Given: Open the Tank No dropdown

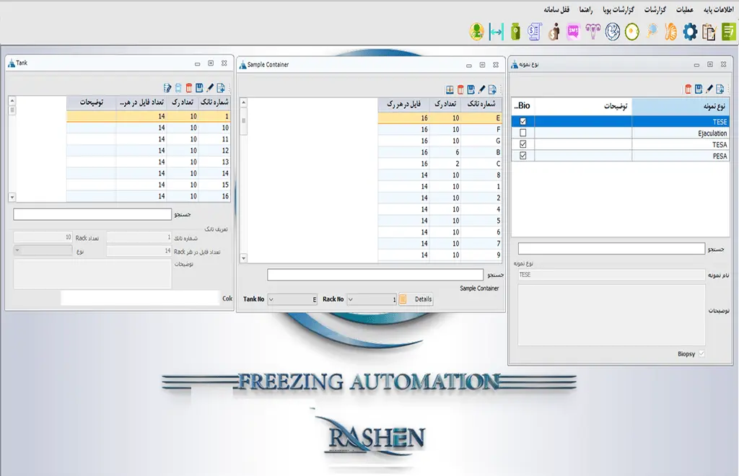Looking at the screenshot, I should 271,299.
